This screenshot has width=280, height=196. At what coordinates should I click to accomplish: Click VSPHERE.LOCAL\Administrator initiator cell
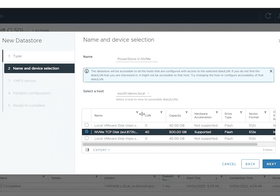[129, 186]
